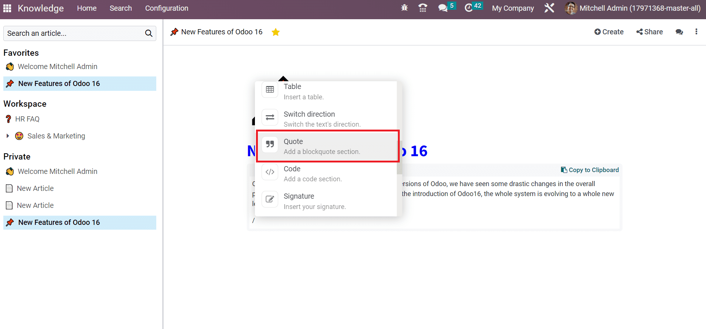This screenshot has height=329, width=706.
Task: Click the Code brackets icon
Action: (x=270, y=172)
